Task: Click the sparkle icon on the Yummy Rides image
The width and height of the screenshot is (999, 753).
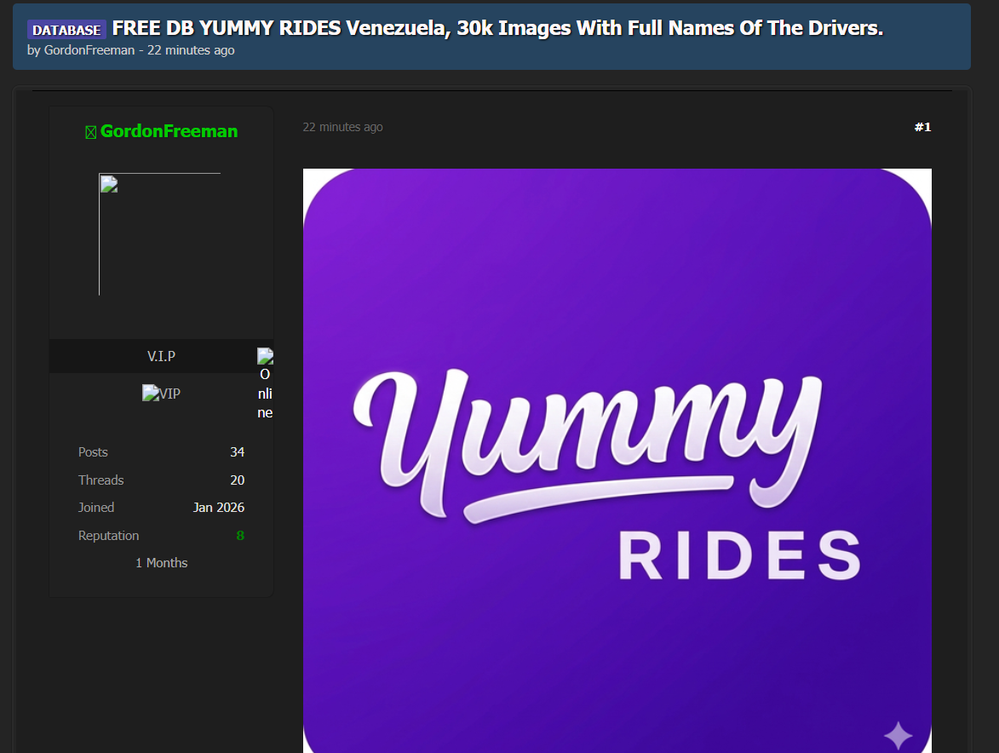Action: tap(898, 734)
